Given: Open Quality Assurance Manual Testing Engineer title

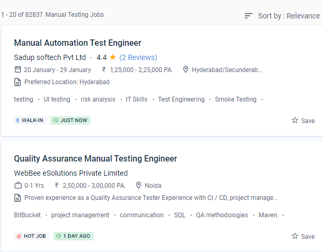Looking at the screenshot, I should click(x=95, y=159).
